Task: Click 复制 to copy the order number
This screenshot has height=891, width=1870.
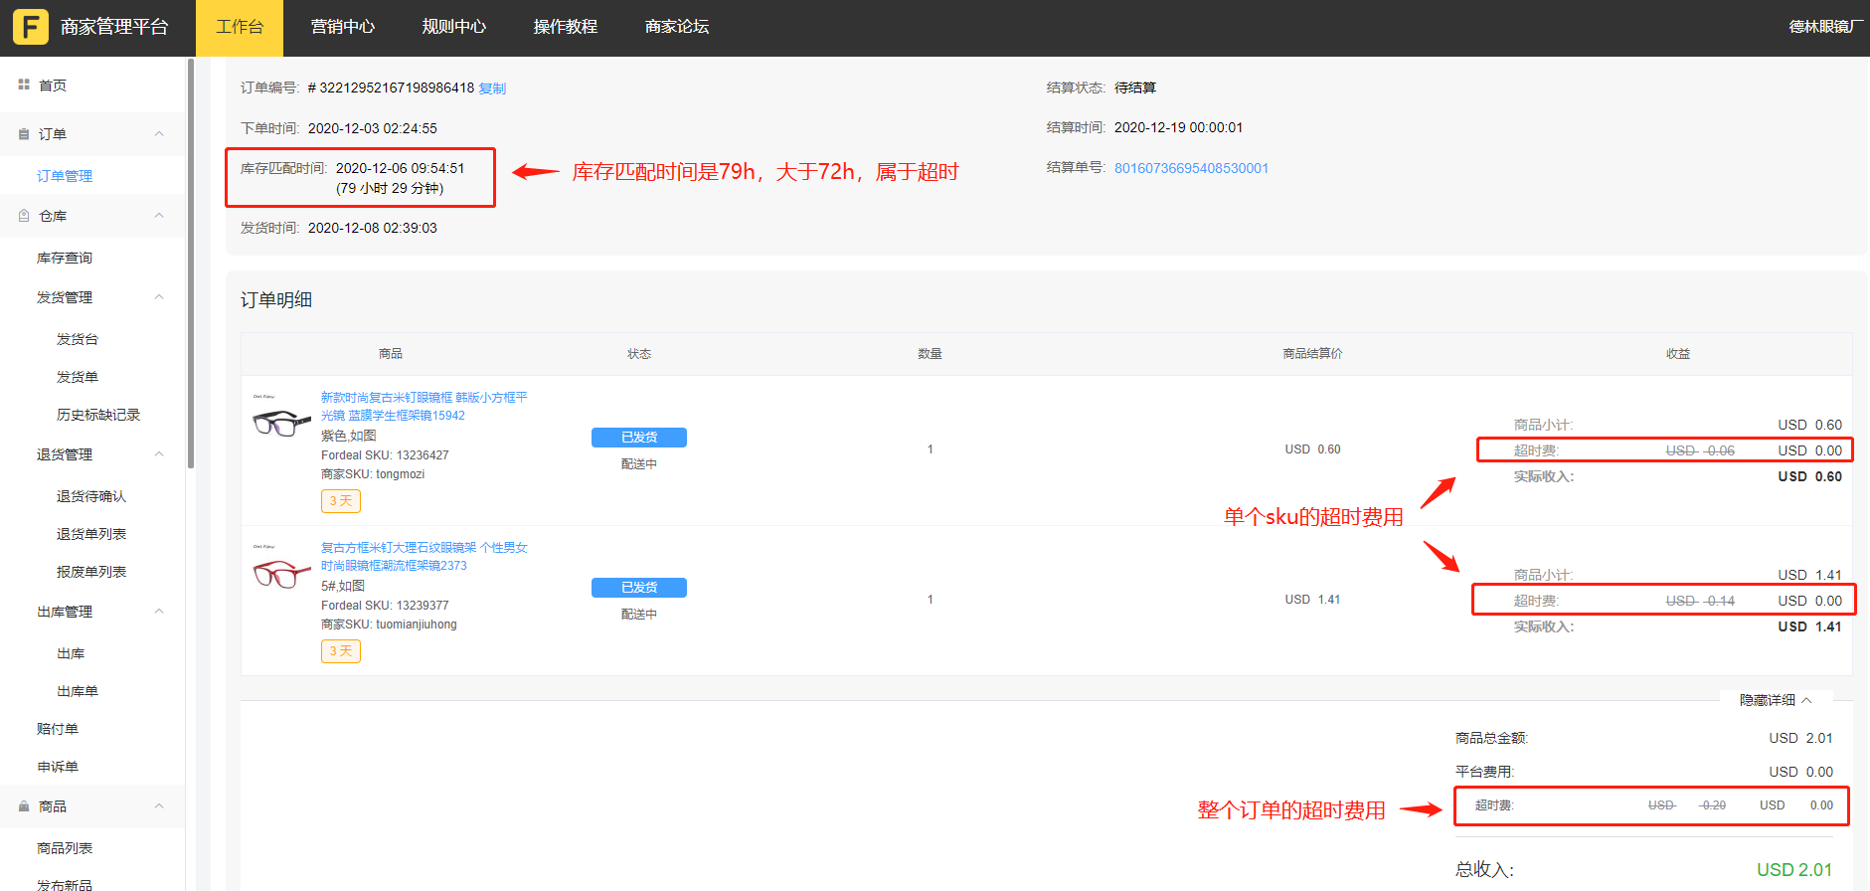Action: [492, 89]
